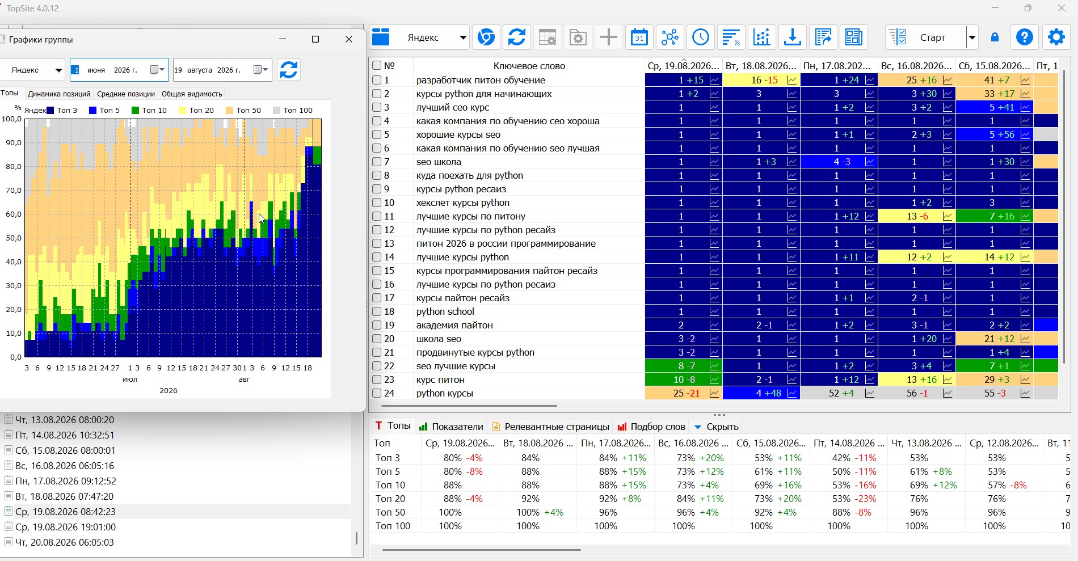Click the clock schedule icon
Image resolution: width=1078 pixels, height=561 pixels.
pyautogui.click(x=701, y=37)
